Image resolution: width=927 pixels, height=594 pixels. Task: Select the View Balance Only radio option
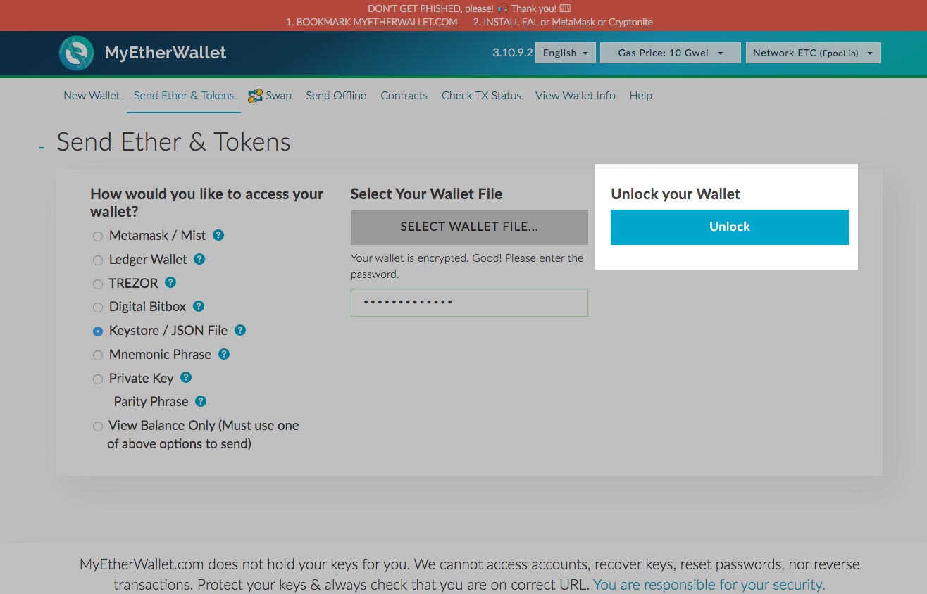pos(98,426)
